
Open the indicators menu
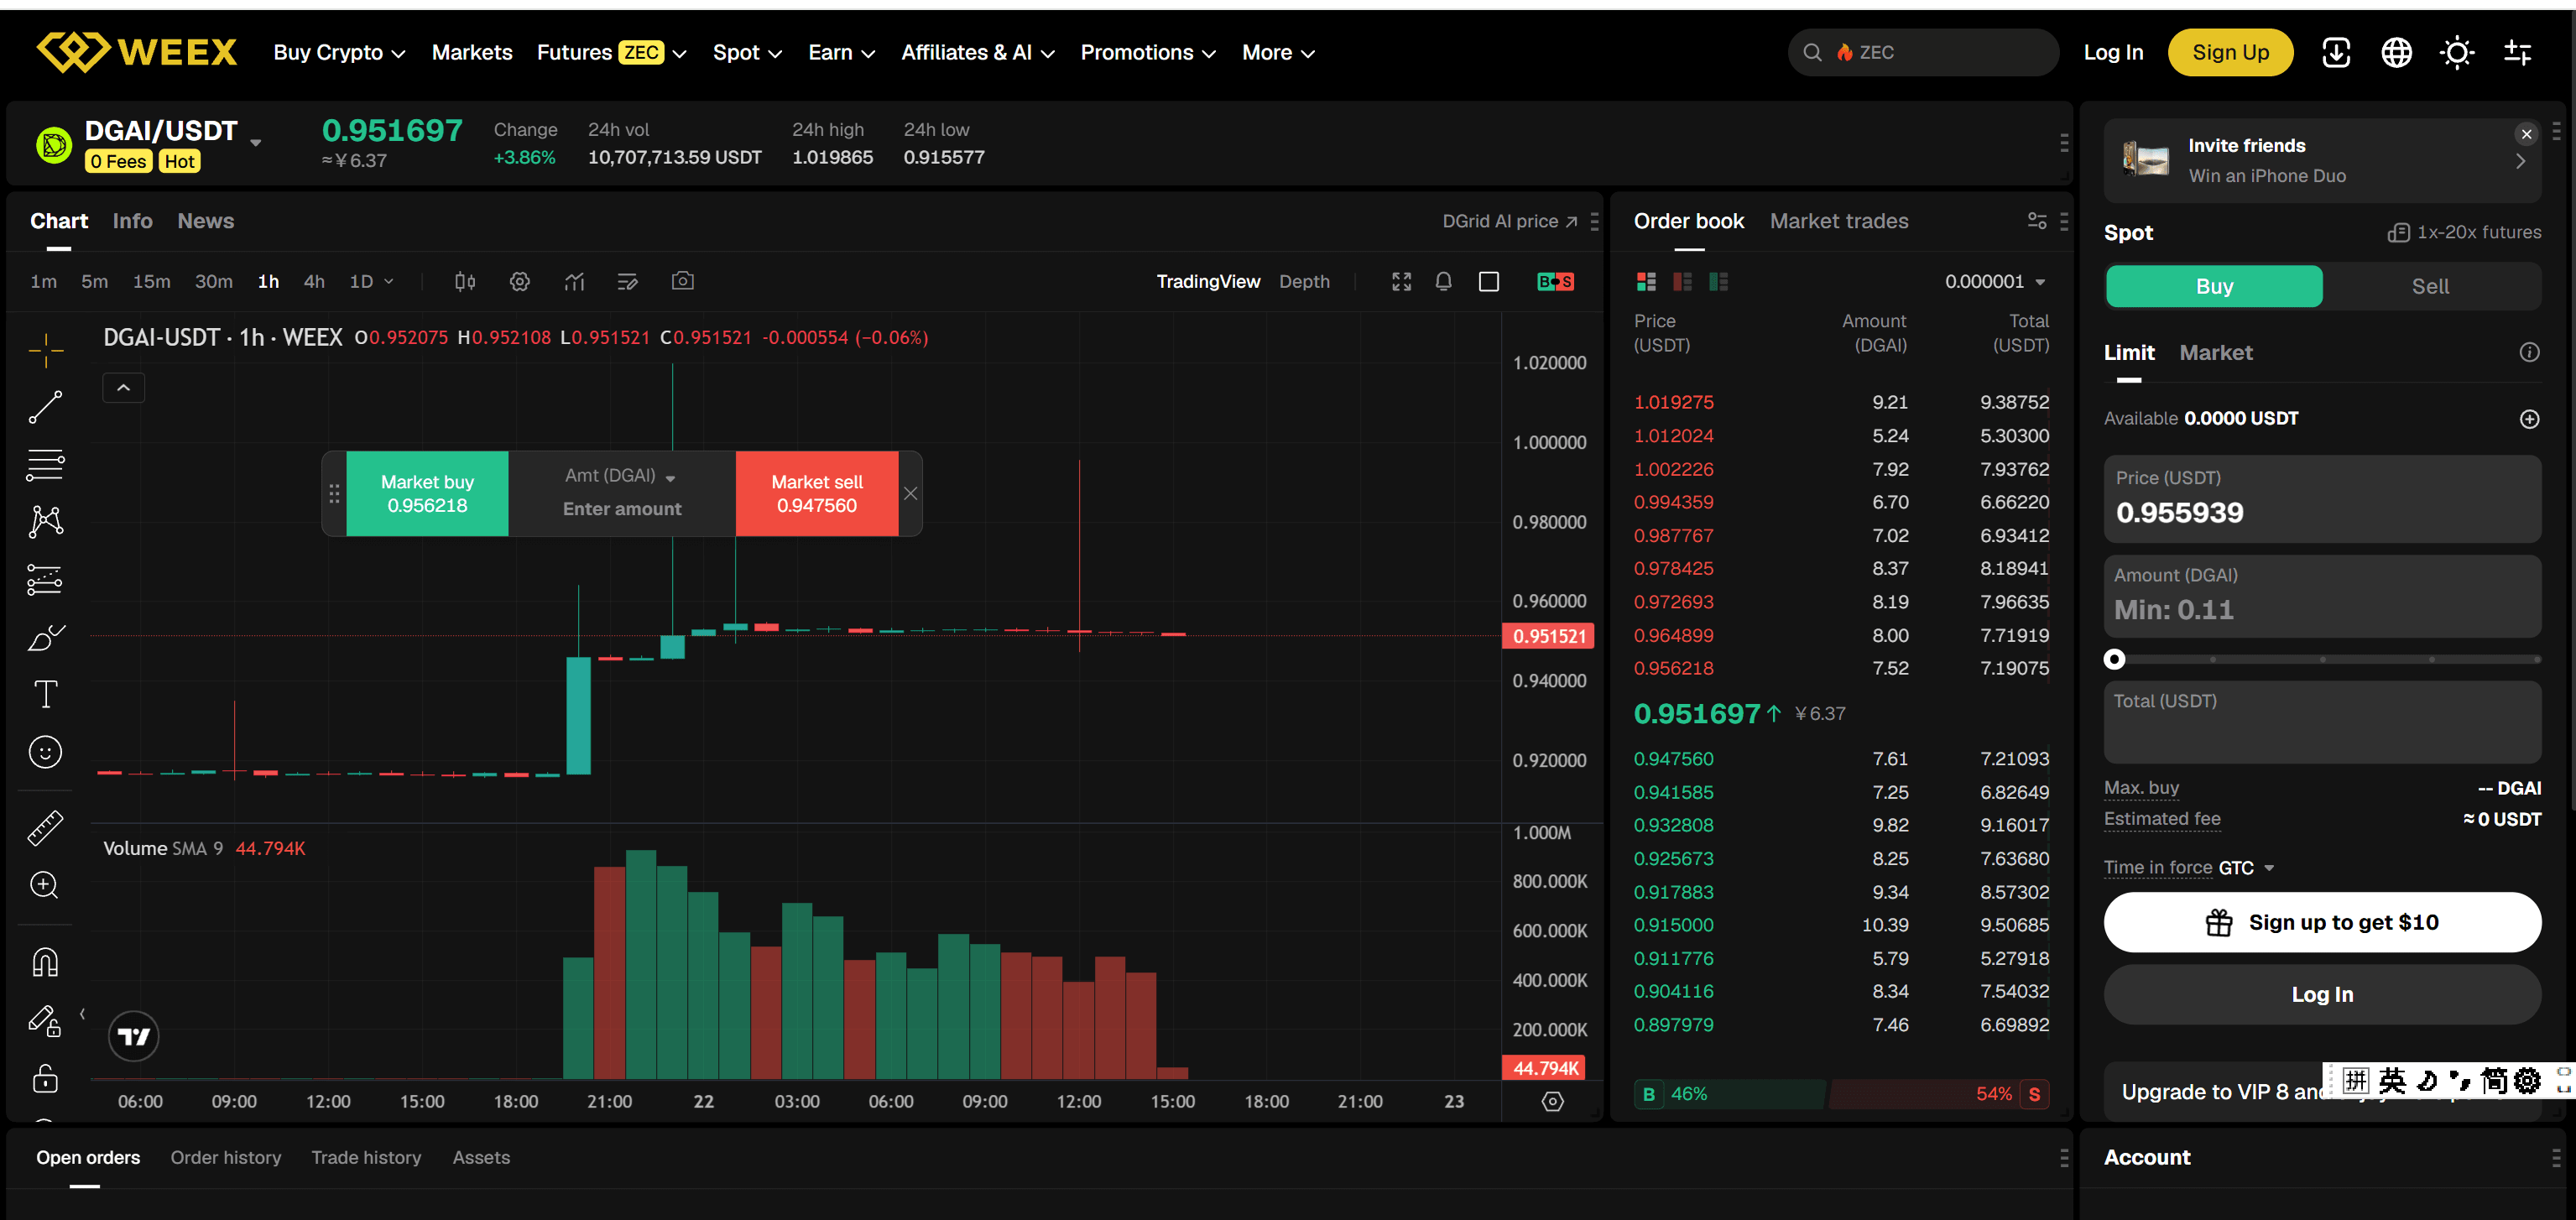point(574,282)
